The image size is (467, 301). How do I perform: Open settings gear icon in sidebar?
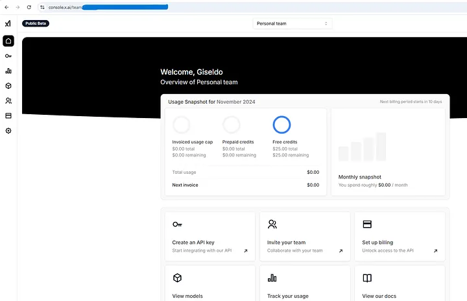click(8, 130)
